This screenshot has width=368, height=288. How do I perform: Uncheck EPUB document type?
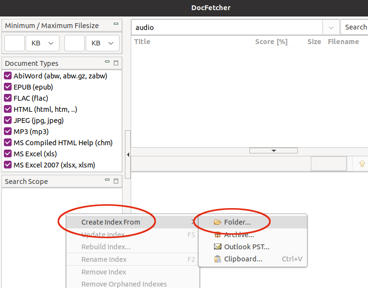point(8,87)
